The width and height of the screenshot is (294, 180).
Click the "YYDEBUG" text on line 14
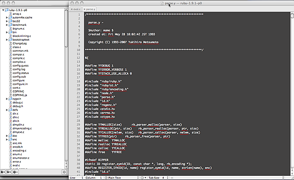[104, 66]
